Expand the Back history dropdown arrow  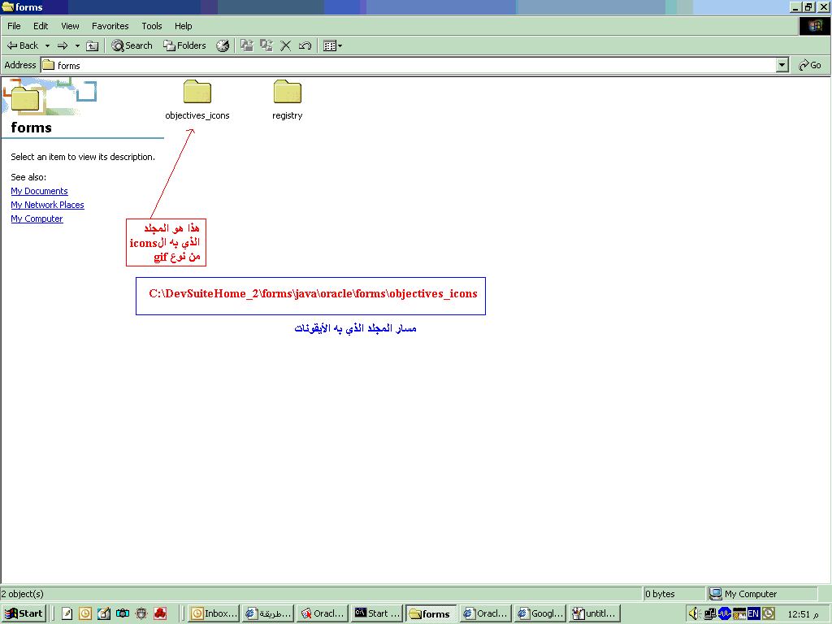(x=47, y=45)
